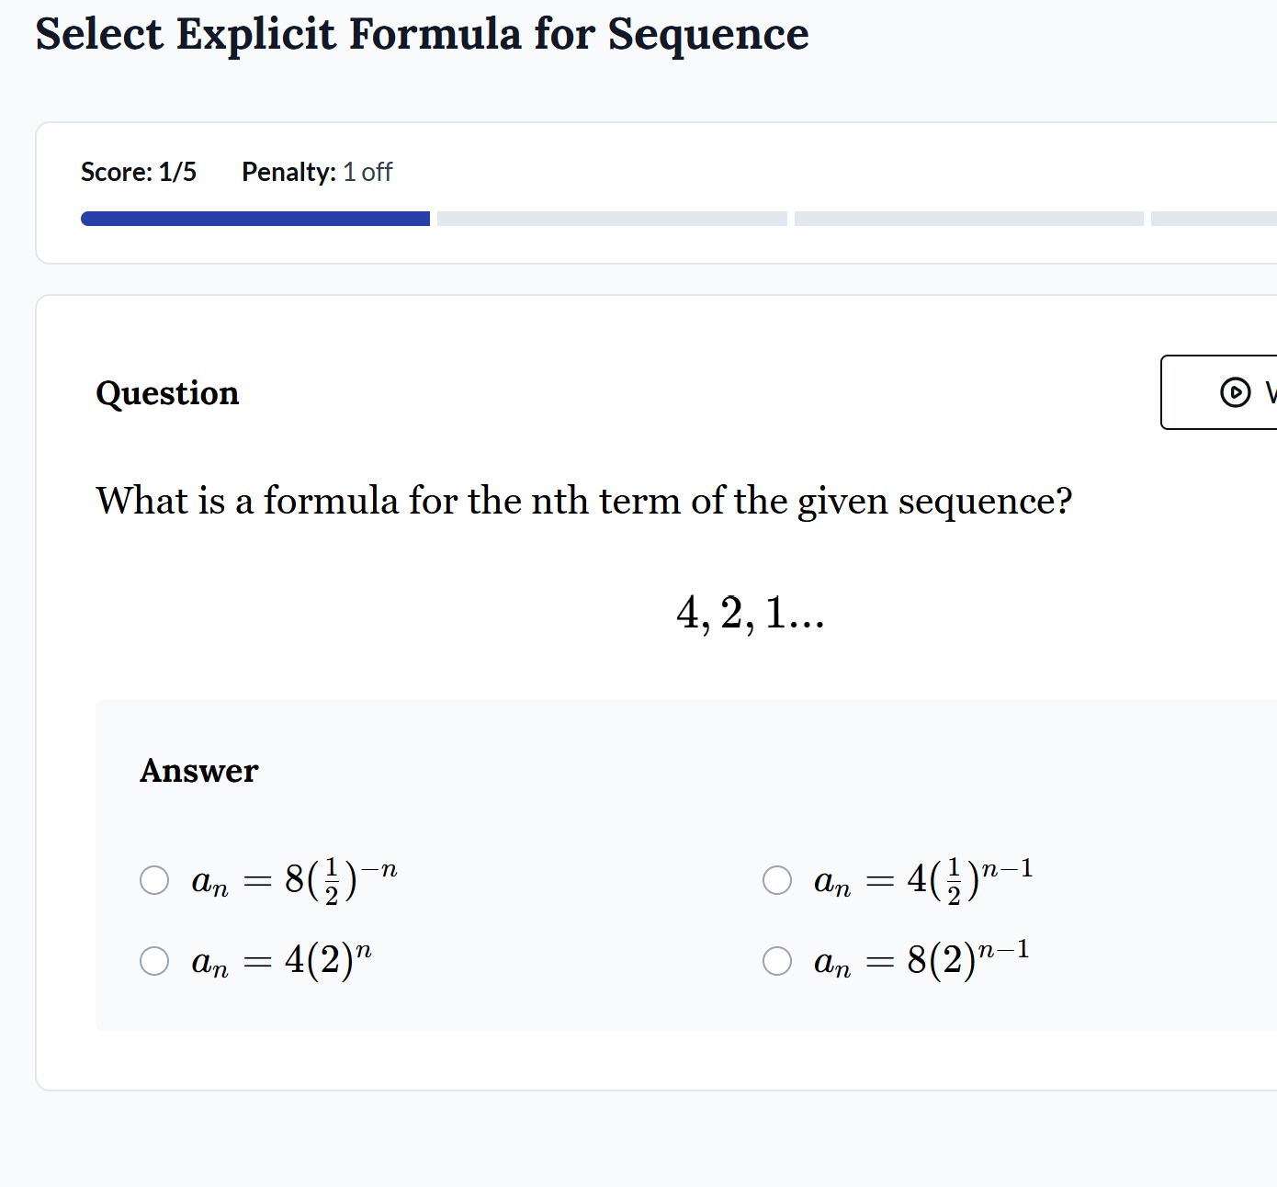Click the third gray progress segment

[969, 219]
